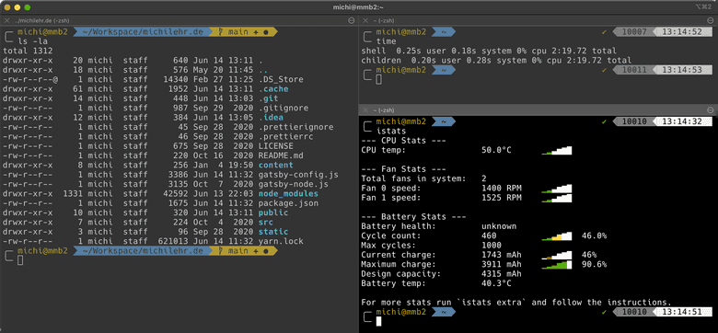Click the window title michi@mmb2:~

pos(359,7)
